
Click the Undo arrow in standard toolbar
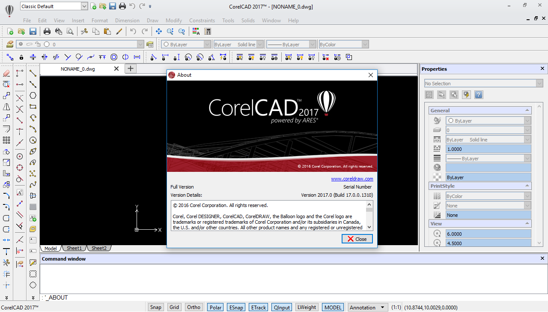[133, 31]
